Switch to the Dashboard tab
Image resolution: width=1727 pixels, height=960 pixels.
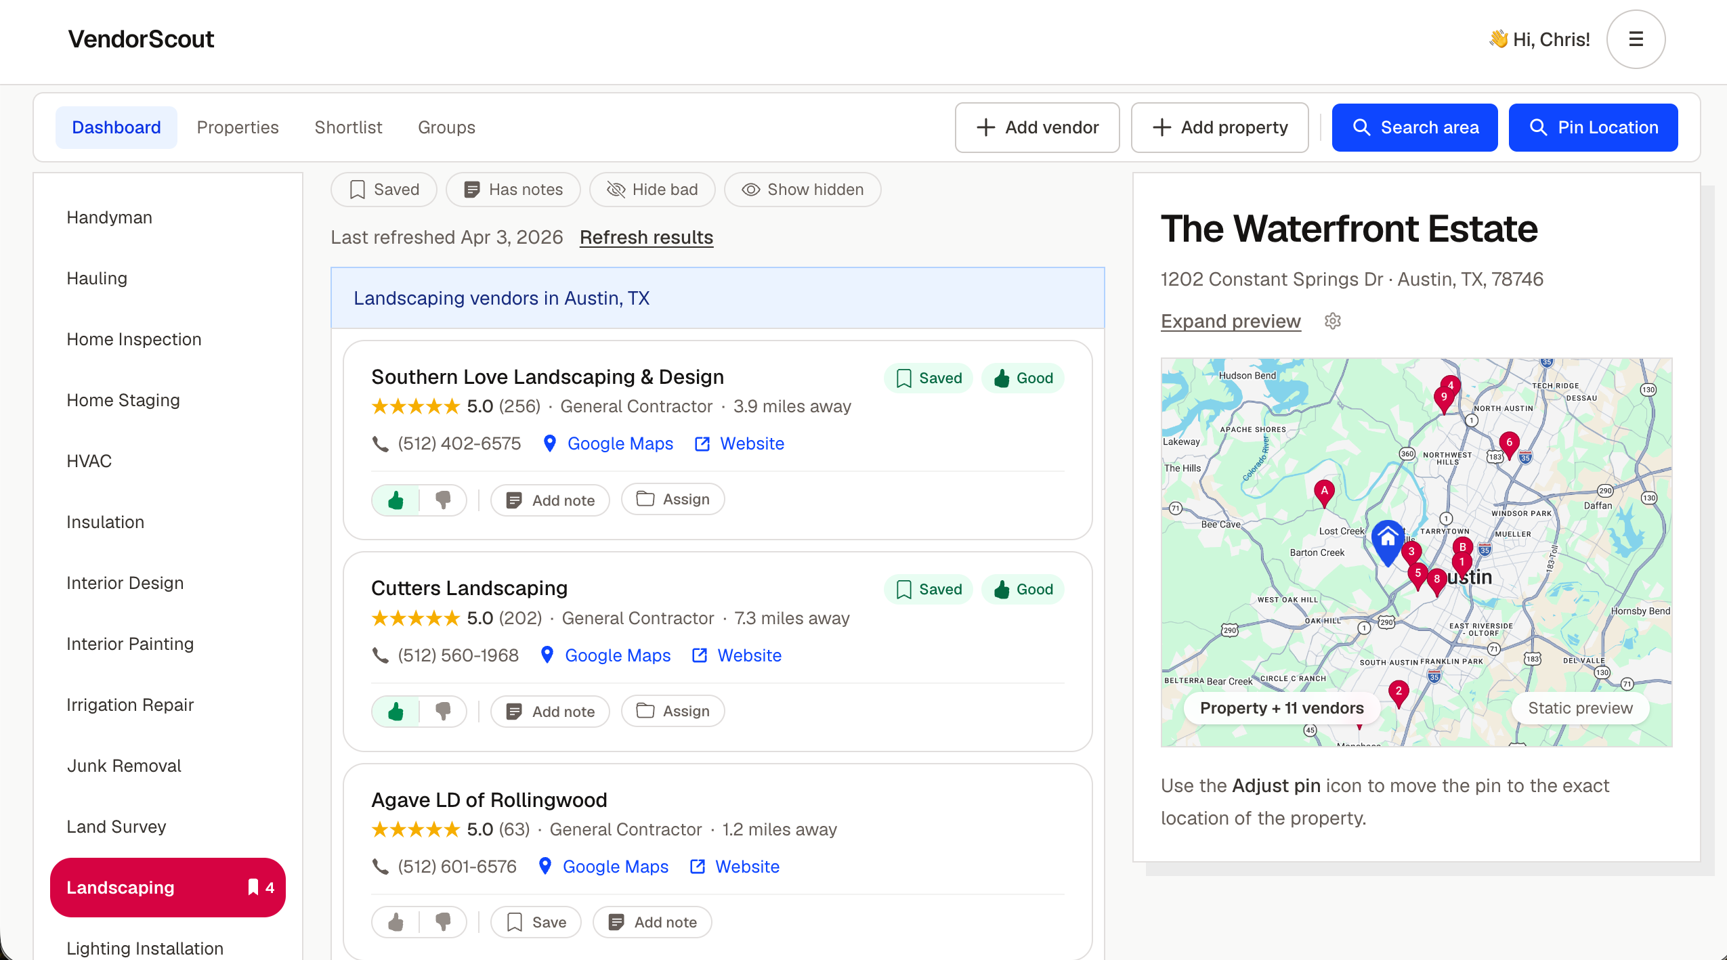point(116,127)
